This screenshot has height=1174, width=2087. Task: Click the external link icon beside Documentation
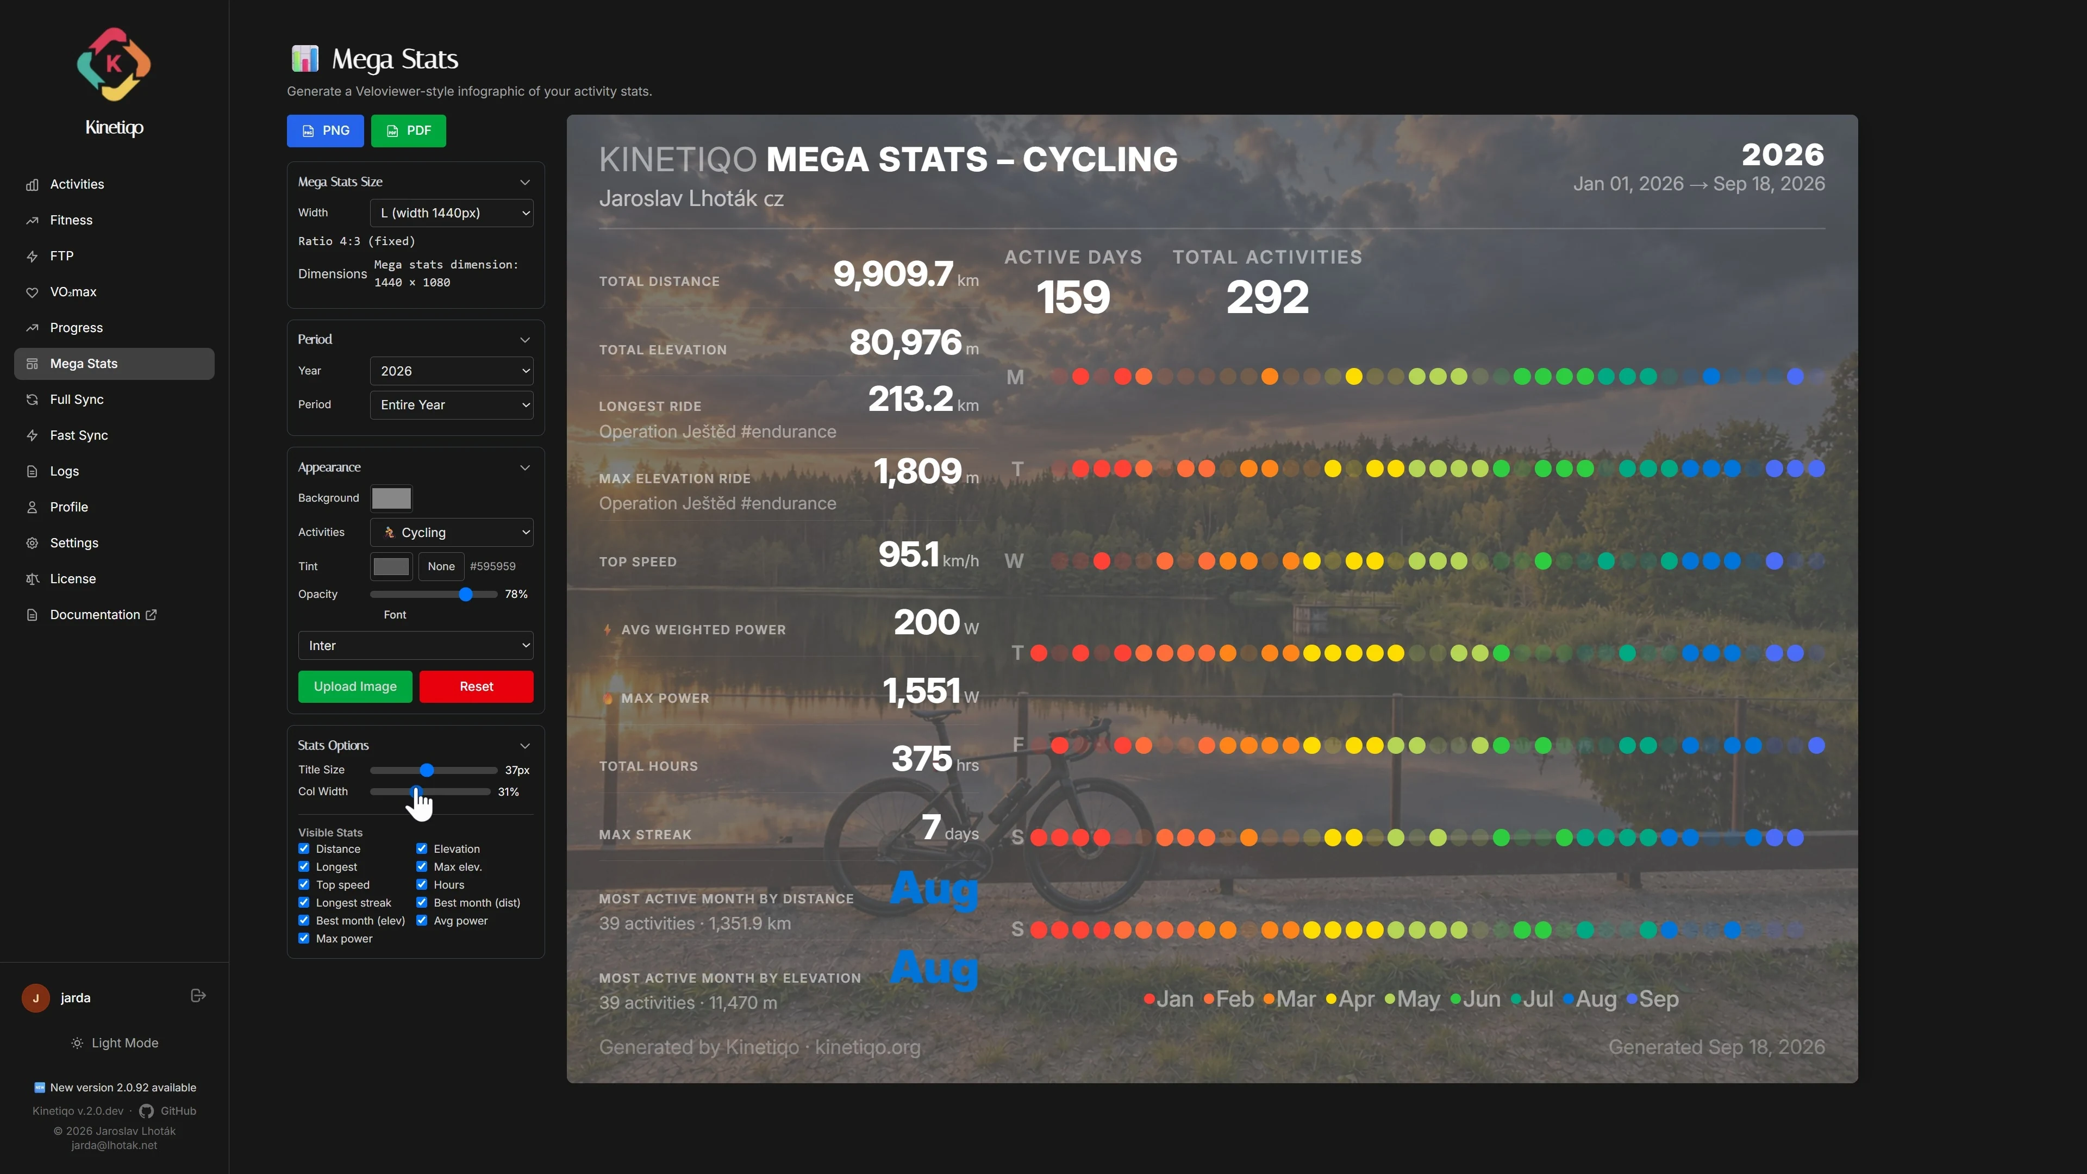[x=152, y=615]
